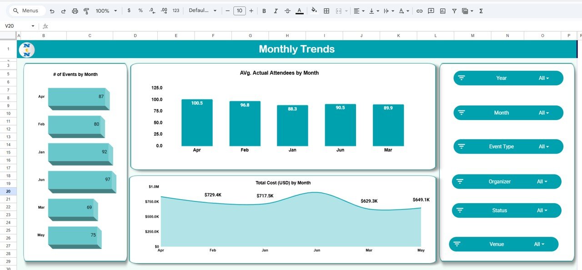
Task: Expand the Year slicer All dropdown
Action: pyautogui.click(x=544, y=78)
